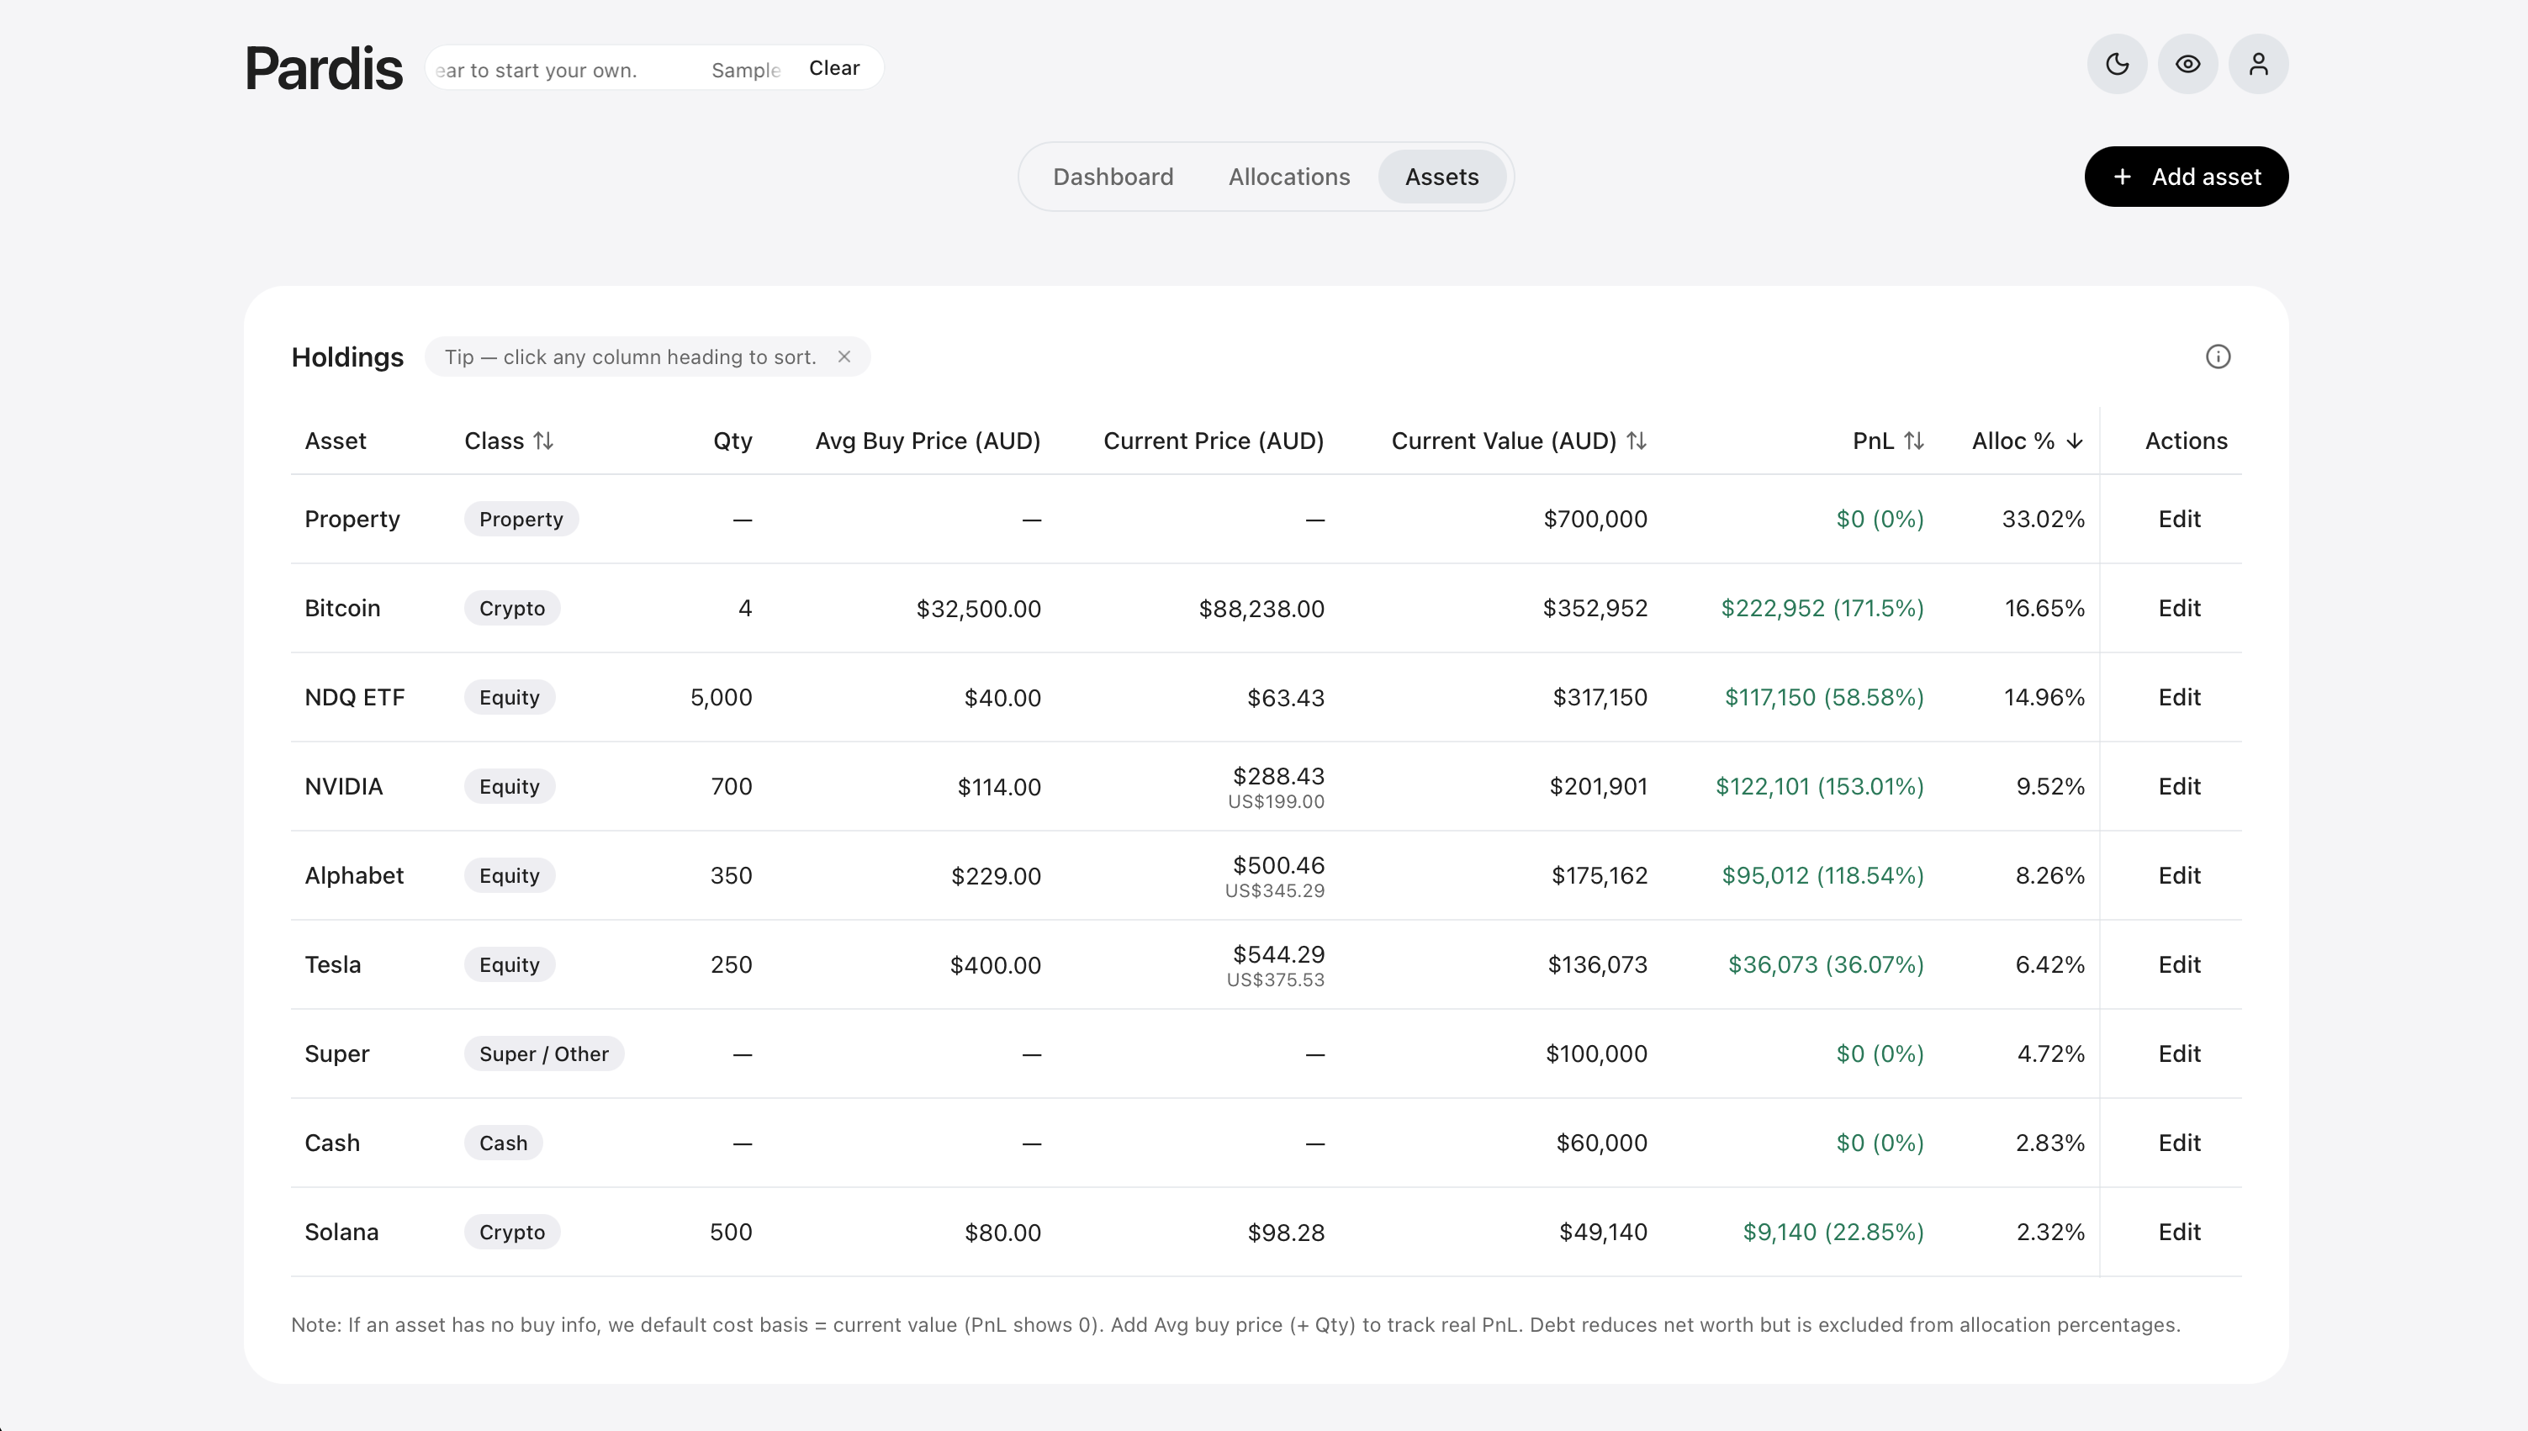Open the Holdings info icon

coord(2218,356)
